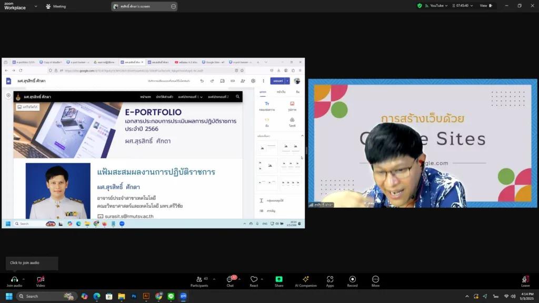Open AI Companion
The image size is (539, 303).
pos(306,279)
